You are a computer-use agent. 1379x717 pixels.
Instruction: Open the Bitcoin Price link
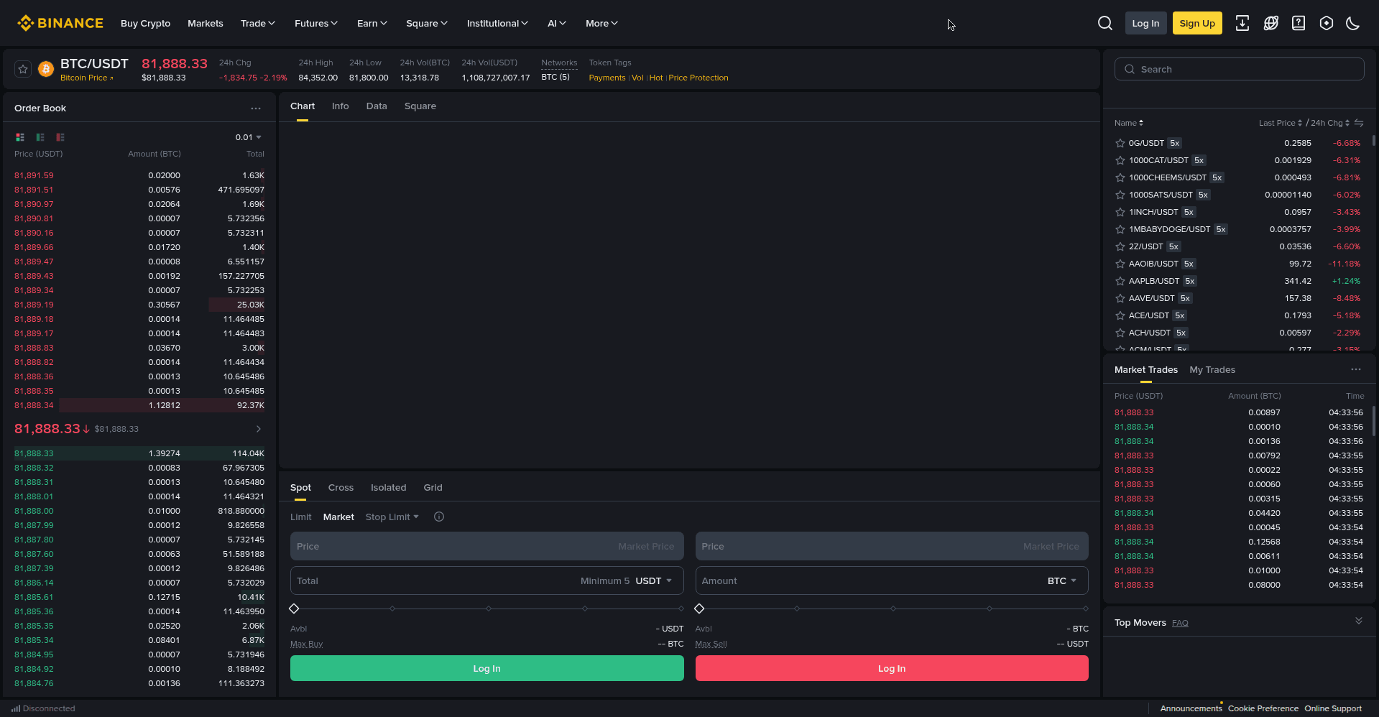pyautogui.click(x=87, y=78)
